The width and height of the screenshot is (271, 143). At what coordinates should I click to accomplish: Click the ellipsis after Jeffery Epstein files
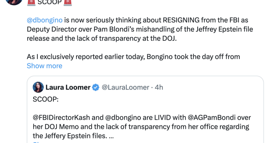click(x=111, y=136)
